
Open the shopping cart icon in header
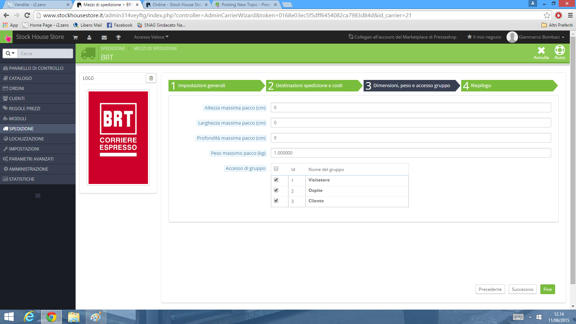[x=75, y=37]
